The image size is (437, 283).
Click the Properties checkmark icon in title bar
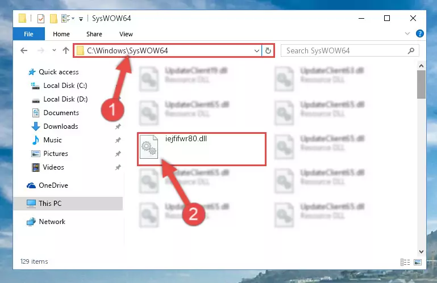point(41,19)
